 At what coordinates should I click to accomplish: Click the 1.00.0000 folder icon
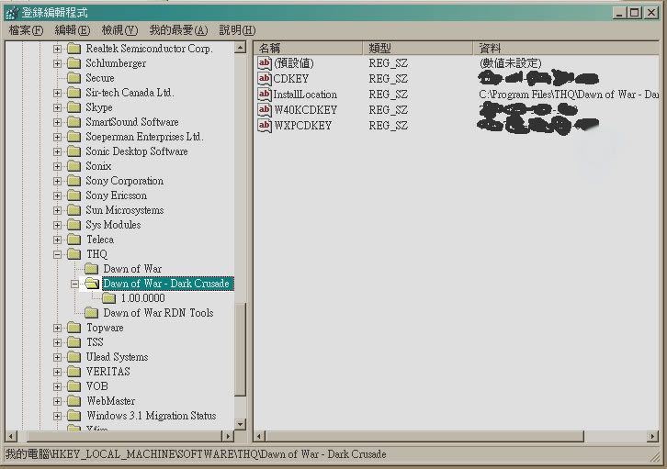pyautogui.click(x=108, y=298)
